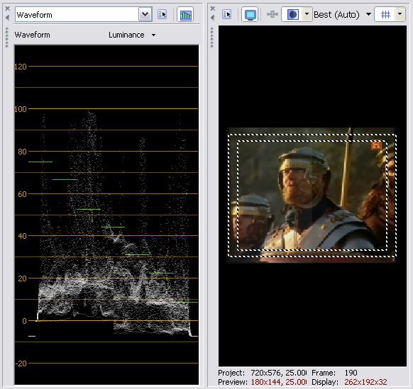Click the Preview 180x144 status text
The width and height of the screenshot is (413, 389).
click(x=263, y=382)
